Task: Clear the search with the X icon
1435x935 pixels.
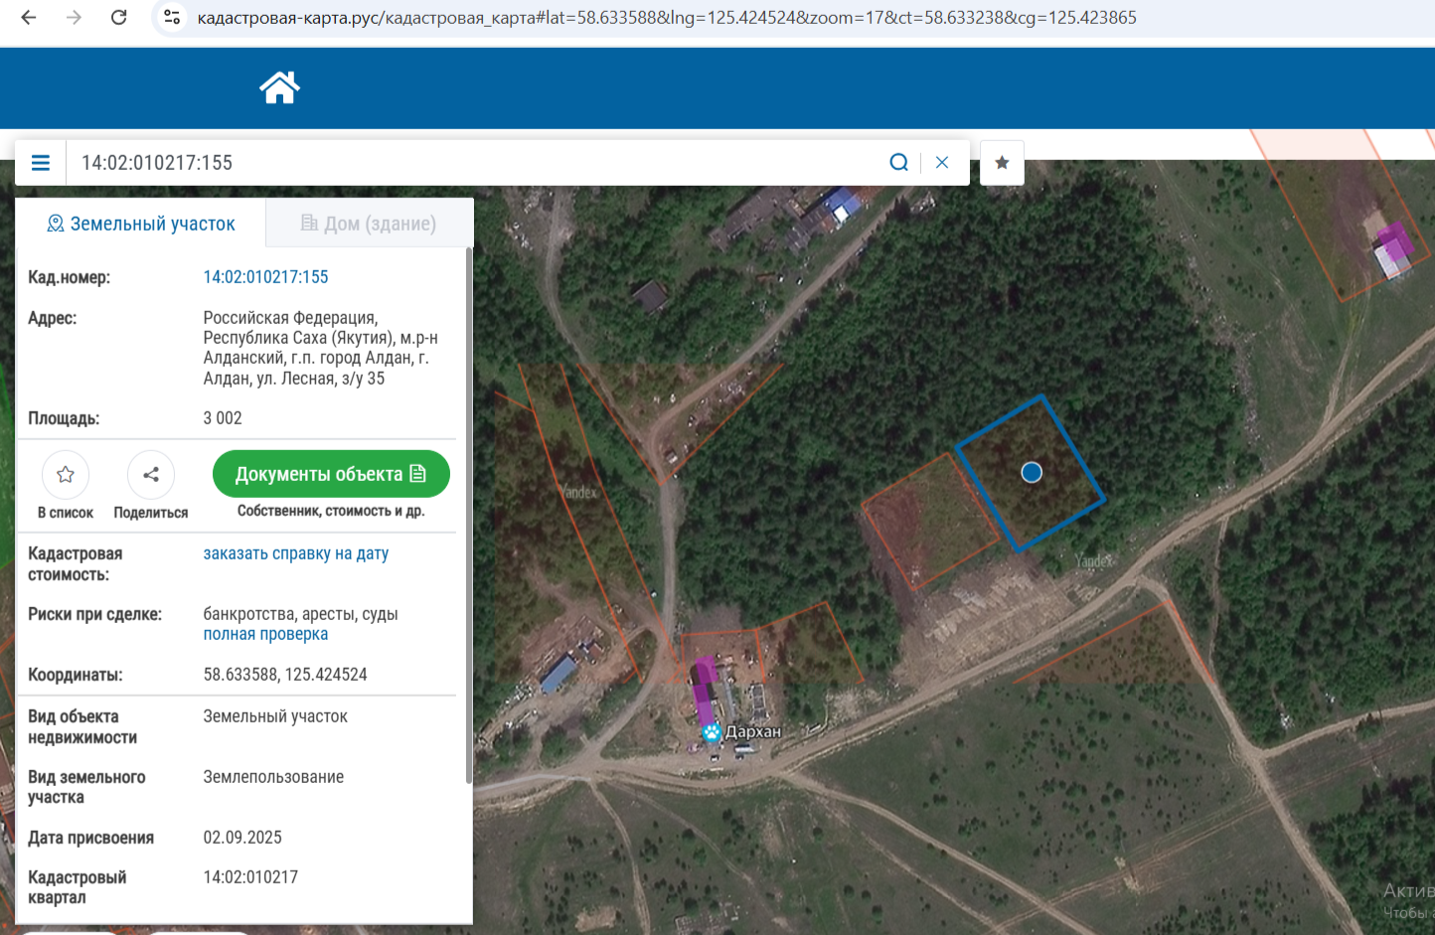Action: (x=942, y=163)
